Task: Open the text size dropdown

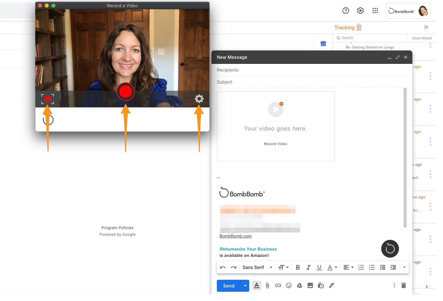Action: pyautogui.click(x=283, y=267)
